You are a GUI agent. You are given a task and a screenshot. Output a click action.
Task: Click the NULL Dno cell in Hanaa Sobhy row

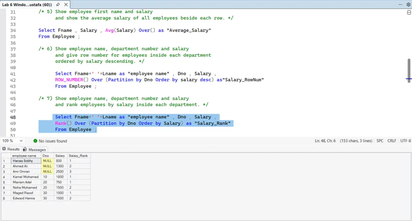pos(47,161)
